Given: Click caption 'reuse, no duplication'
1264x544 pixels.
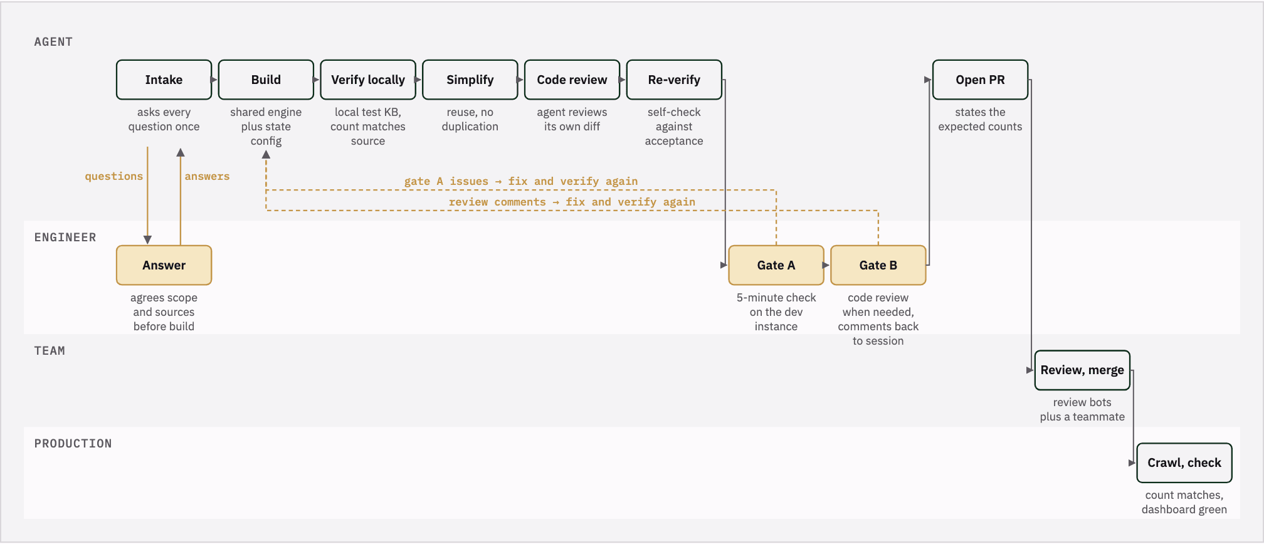Looking at the screenshot, I should pos(470,119).
